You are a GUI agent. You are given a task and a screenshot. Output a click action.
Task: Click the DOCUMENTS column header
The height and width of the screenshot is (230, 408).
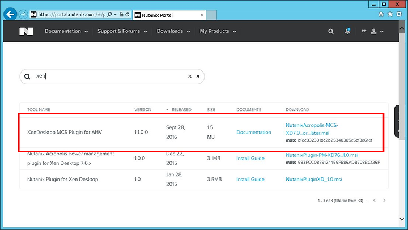coord(249,110)
